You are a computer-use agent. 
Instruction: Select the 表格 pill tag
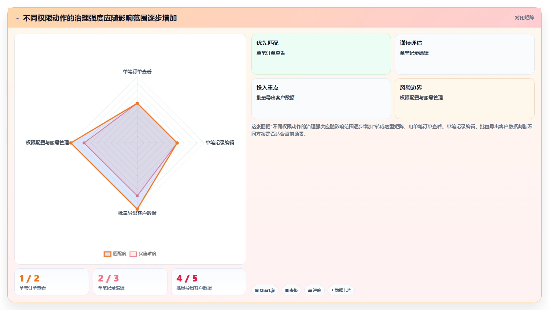click(x=291, y=290)
